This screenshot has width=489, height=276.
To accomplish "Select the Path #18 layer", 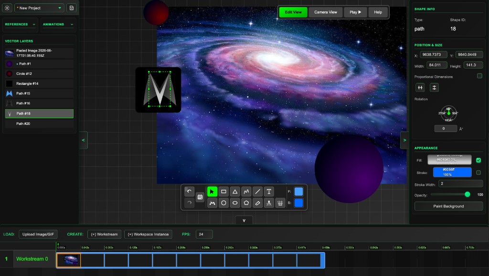I will pos(39,113).
